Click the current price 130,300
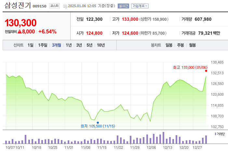The height and width of the screenshot is (153, 228). [x=20, y=23]
